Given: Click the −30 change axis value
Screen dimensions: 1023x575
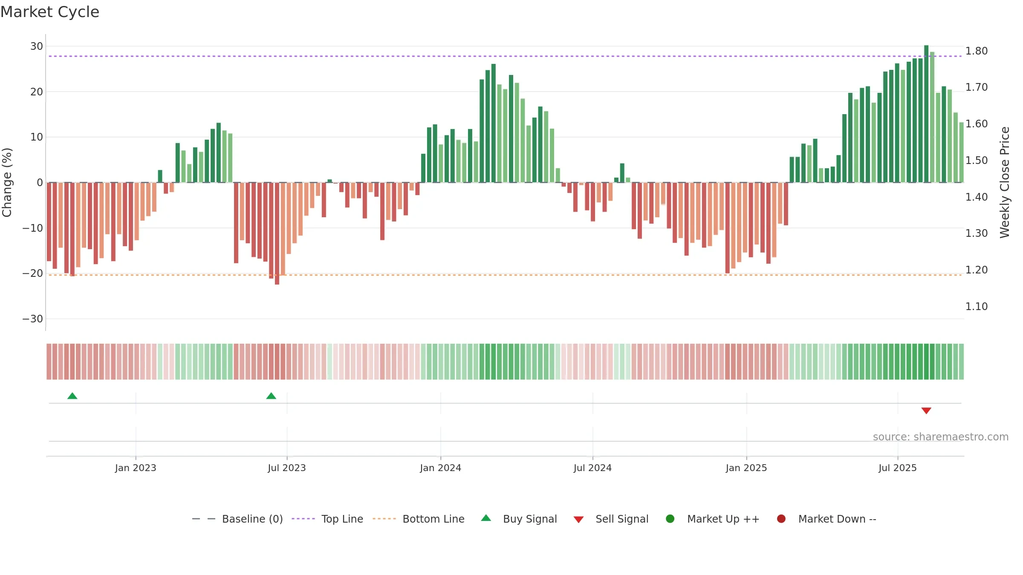Looking at the screenshot, I should [x=33, y=319].
